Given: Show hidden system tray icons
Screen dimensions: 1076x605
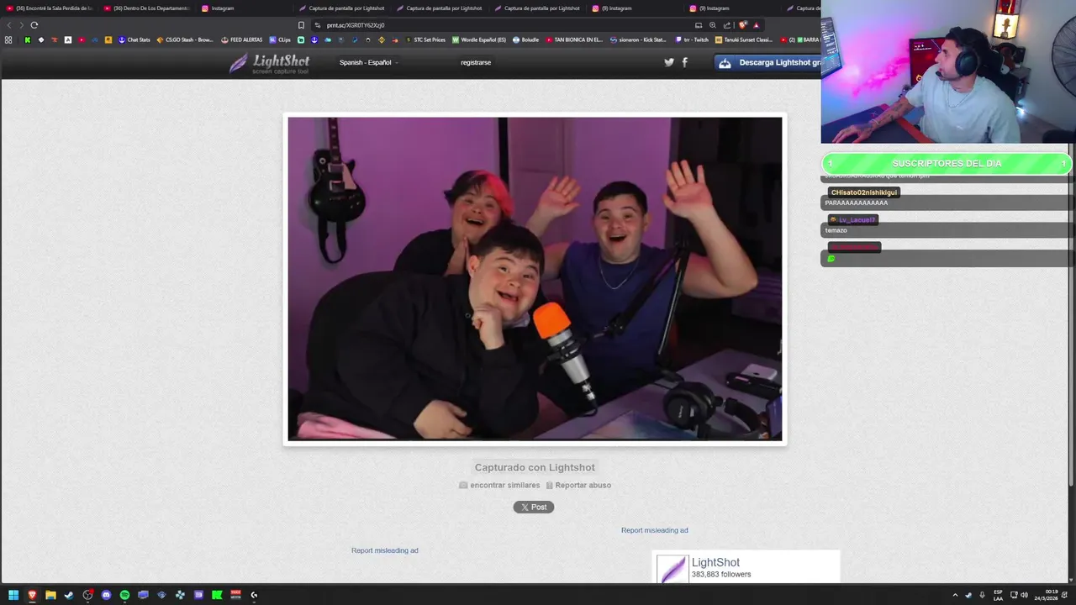Looking at the screenshot, I should point(955,595).
